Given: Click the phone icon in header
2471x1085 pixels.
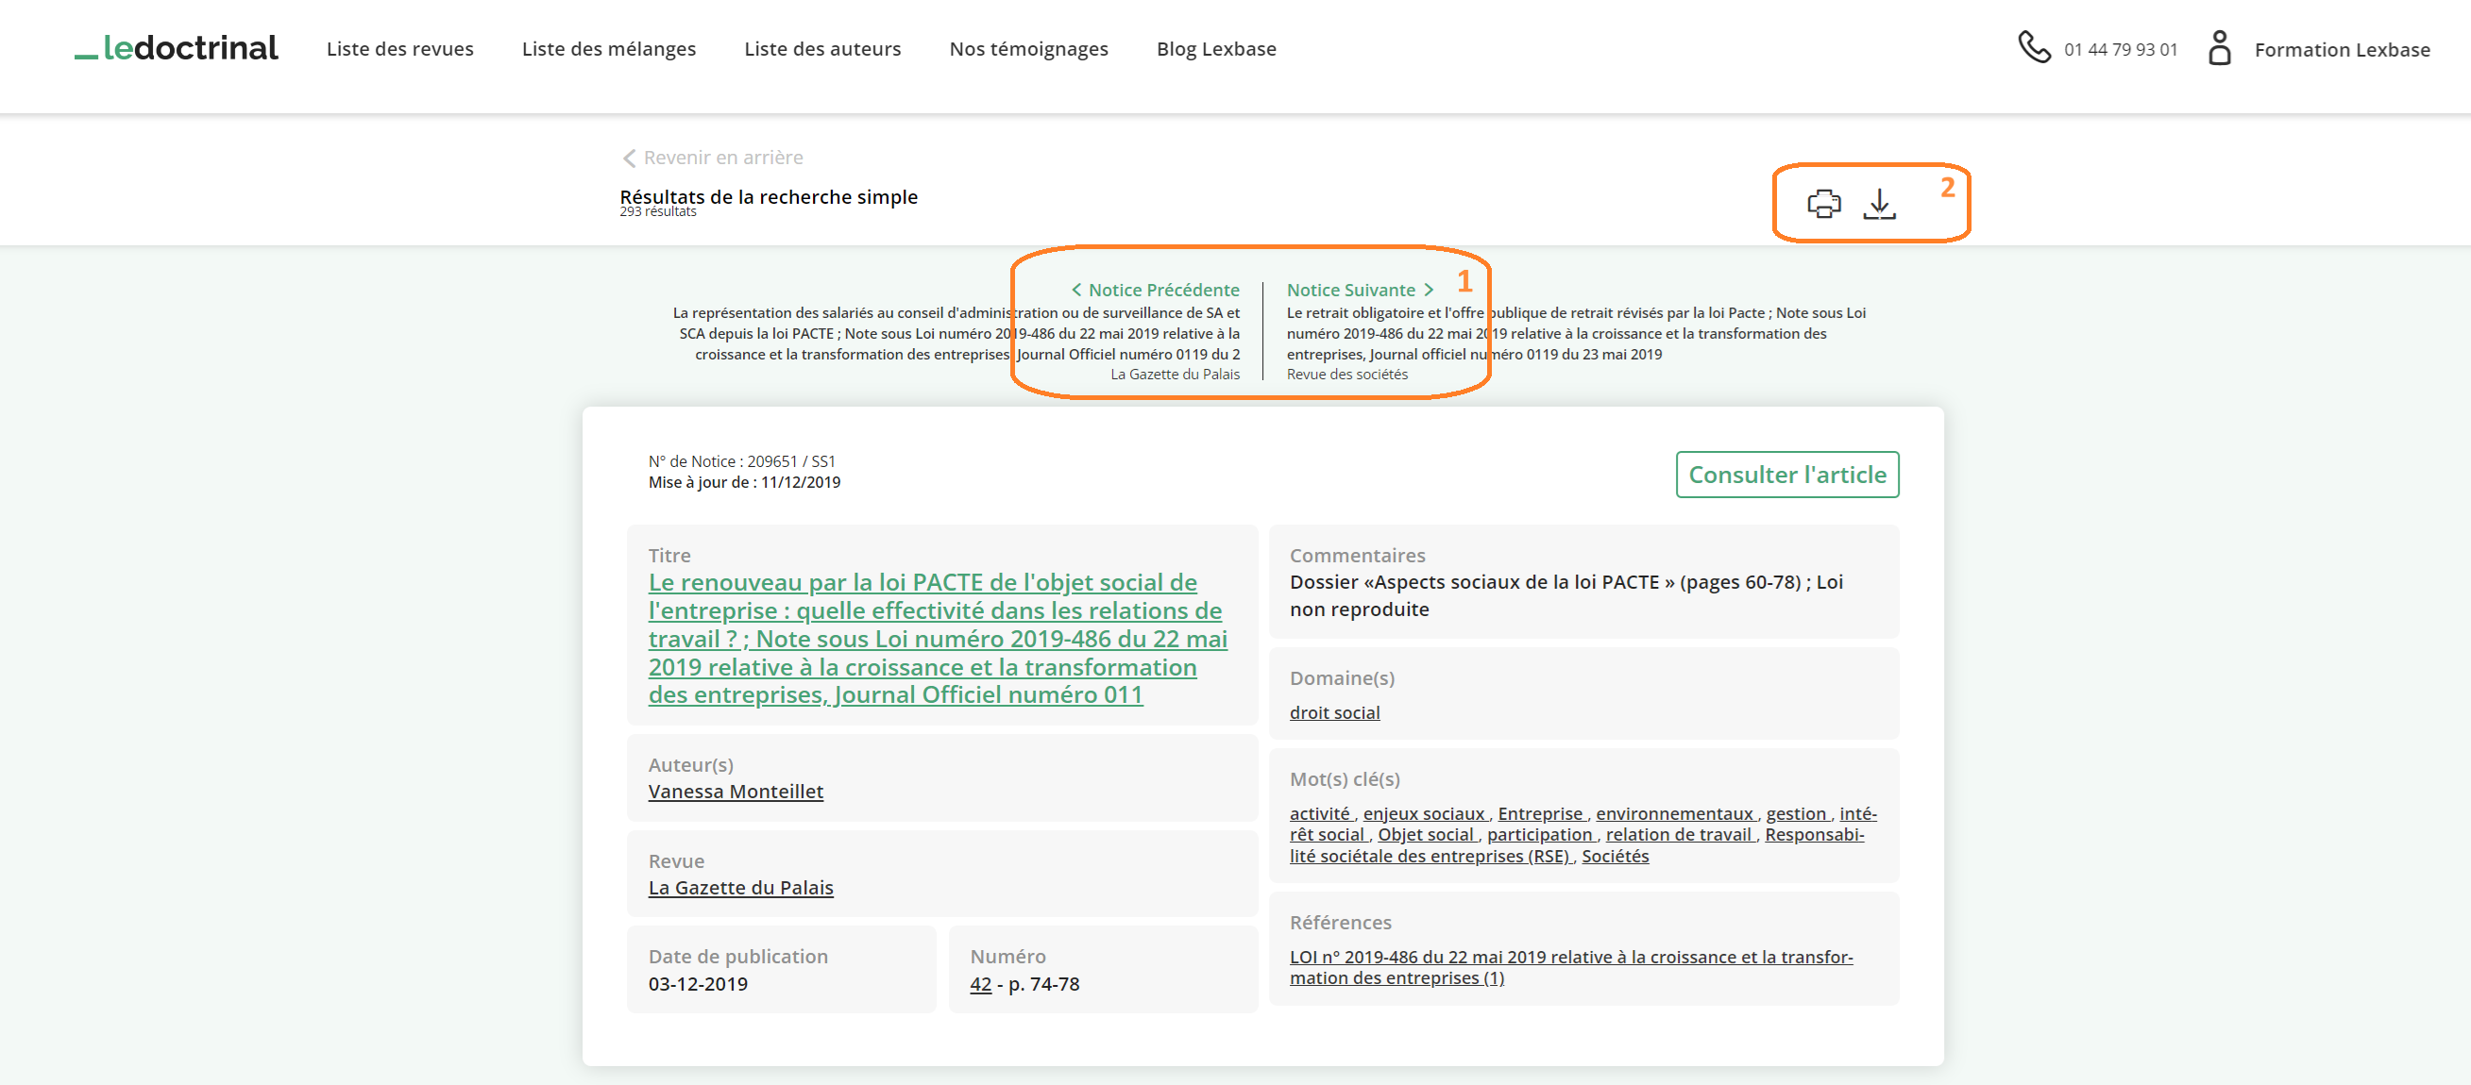Looking at the screenshot, I should (x=2034, y=47).
